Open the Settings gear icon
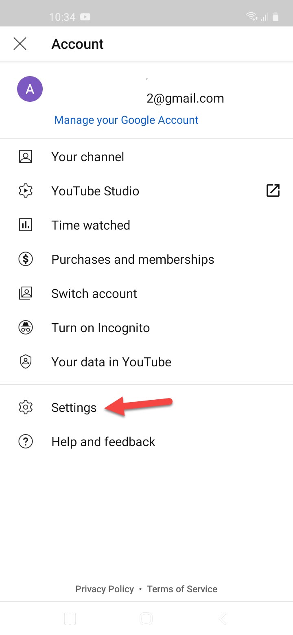This screenshot has height=635, width=293. pyautogui.click(x=26, y=407)
